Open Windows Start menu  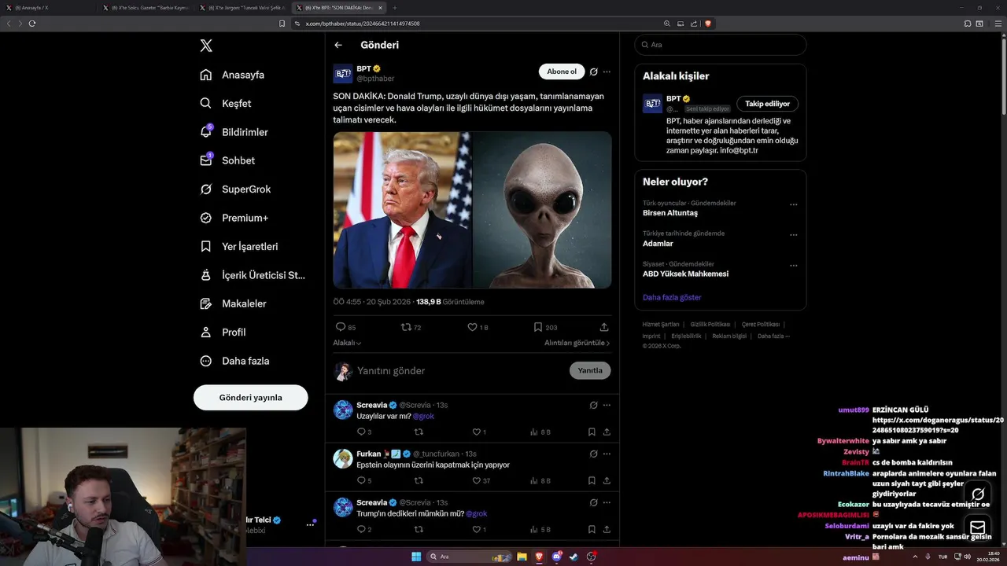[x=416, y=557]
